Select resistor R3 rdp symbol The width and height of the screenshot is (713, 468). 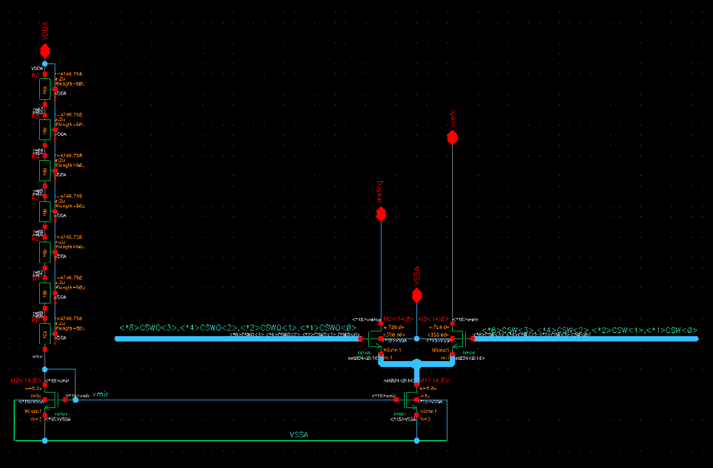pyautogui.click(x=45, y=210)
